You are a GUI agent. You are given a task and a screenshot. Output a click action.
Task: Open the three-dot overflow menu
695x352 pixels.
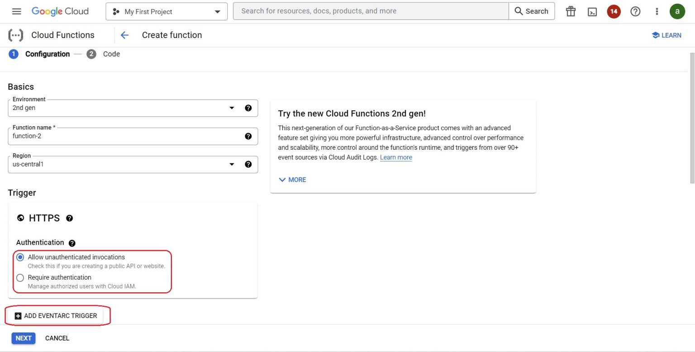click(657, 11)
